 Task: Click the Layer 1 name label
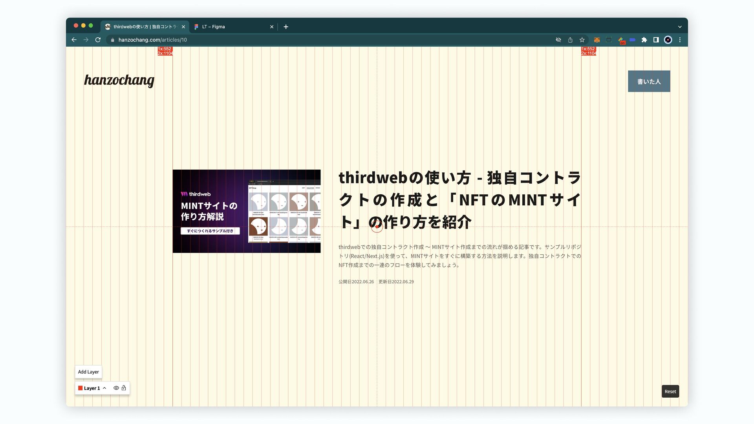92,388
